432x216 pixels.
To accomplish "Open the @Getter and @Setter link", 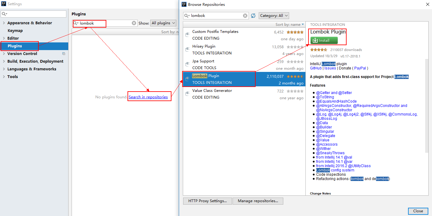I will coord(334,93).
